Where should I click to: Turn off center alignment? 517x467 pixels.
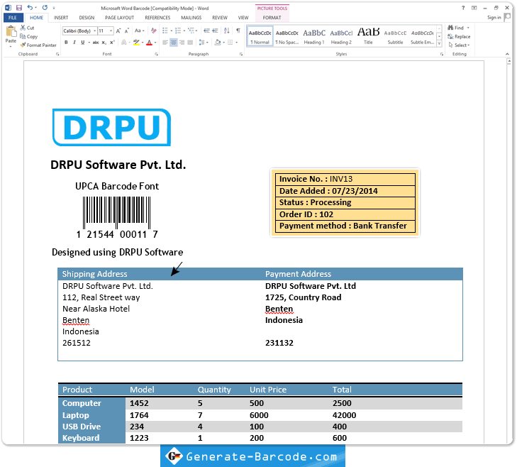pyautogui.click(x=174, y=43)
